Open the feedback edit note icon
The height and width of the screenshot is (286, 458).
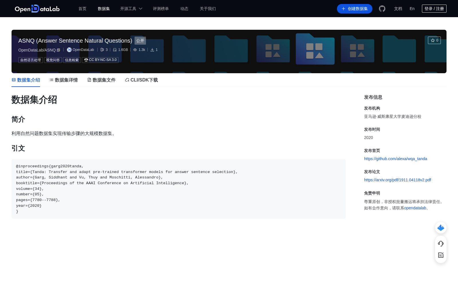click(441, 255)
